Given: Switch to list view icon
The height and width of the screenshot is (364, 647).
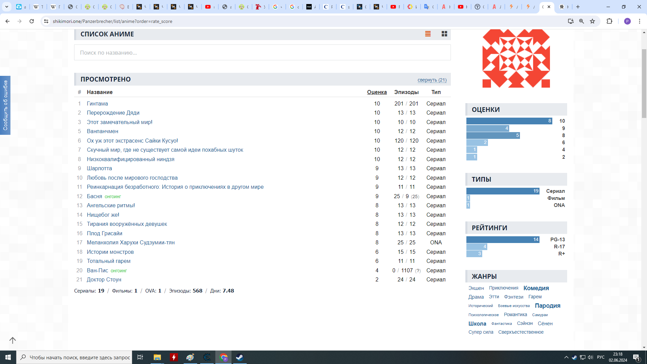Looking at the screenshot, I should point(428,34).
